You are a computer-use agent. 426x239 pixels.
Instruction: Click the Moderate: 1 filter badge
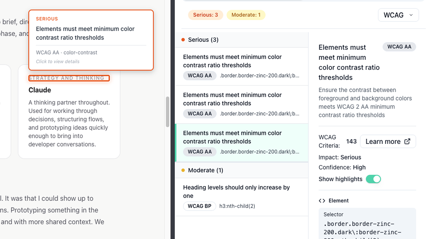(246, 15)
